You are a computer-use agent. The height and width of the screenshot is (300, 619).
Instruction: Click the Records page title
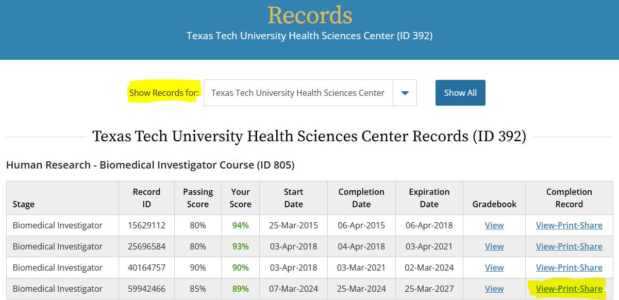tap(310, 15)
